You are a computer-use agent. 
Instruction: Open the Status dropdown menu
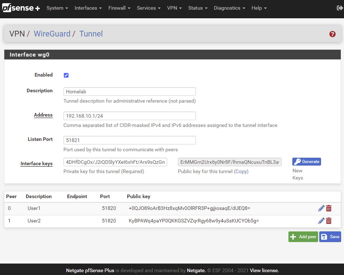(198, 8)
